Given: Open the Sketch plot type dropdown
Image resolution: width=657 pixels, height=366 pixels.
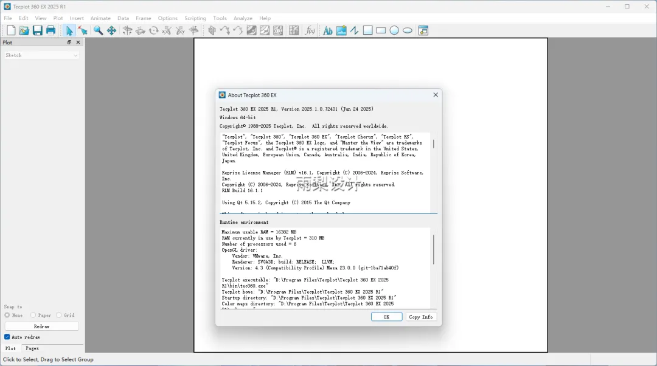Looking at the screenshot, I should coord(41,55).
